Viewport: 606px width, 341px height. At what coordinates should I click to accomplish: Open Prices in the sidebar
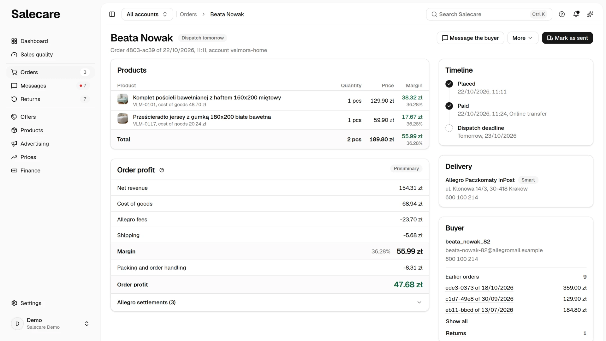coord(50,157)
